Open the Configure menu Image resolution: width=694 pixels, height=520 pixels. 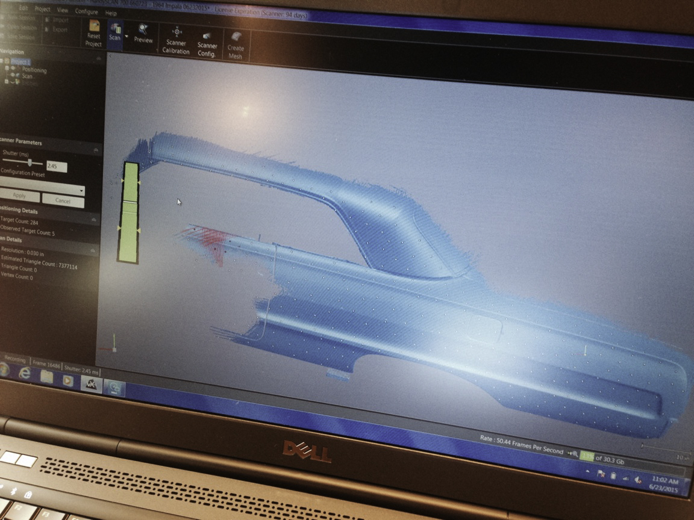click(86, 11)
